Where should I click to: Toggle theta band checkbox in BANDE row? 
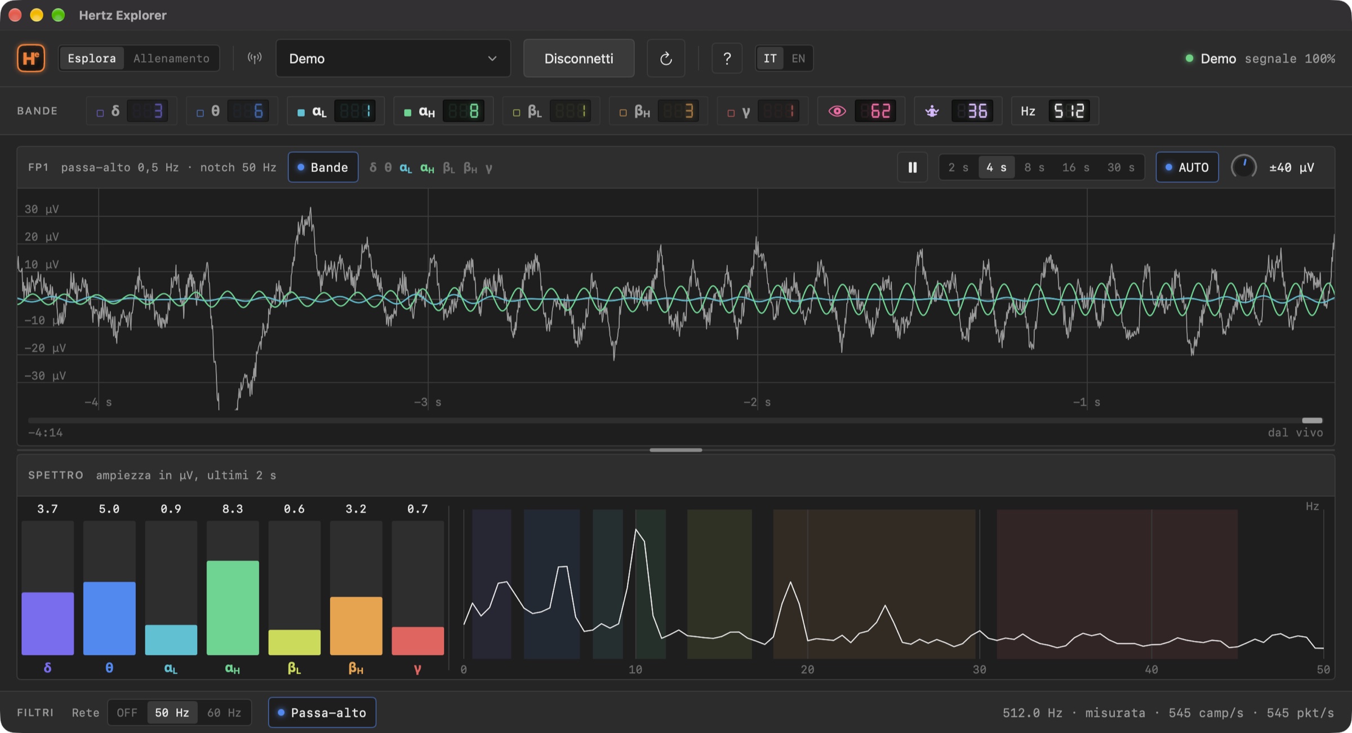pyautogui.click(x=200, y=113)
